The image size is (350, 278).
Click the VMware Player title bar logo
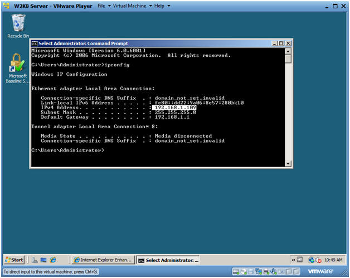pos(7,6)
